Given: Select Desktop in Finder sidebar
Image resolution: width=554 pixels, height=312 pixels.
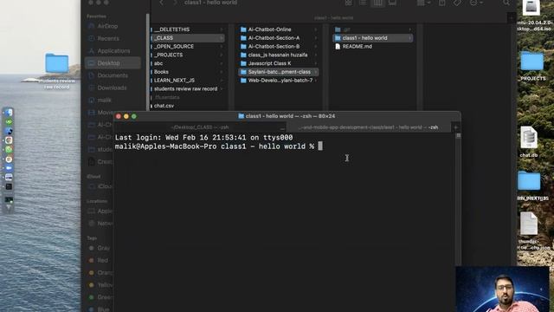Looking at the screenshot, I should [x=113, y=63].
